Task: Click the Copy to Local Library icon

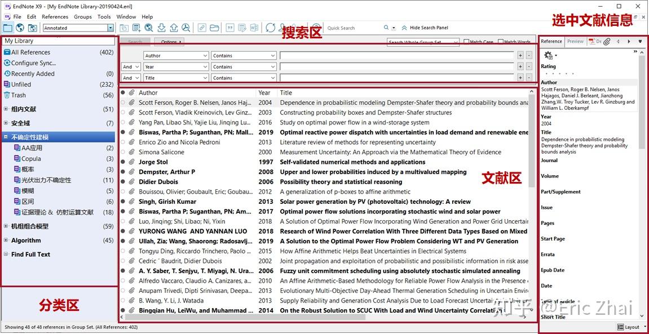Action: click(123, 28)
